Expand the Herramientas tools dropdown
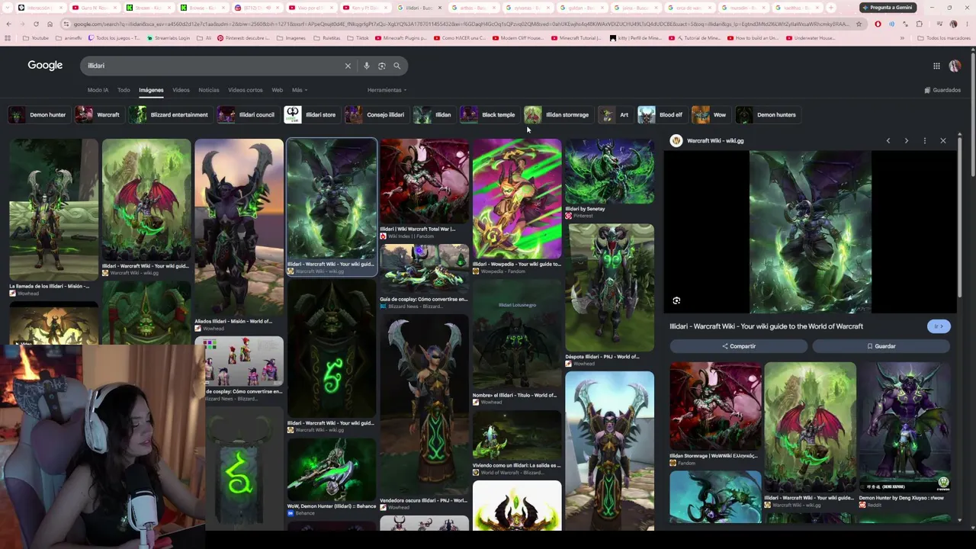 pos(387,90)
